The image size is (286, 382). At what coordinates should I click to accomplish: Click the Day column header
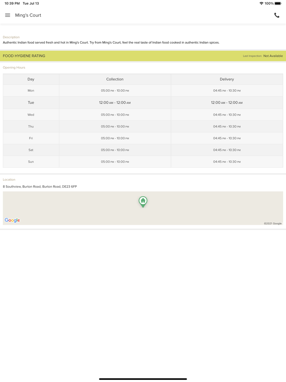coord(31,79)
